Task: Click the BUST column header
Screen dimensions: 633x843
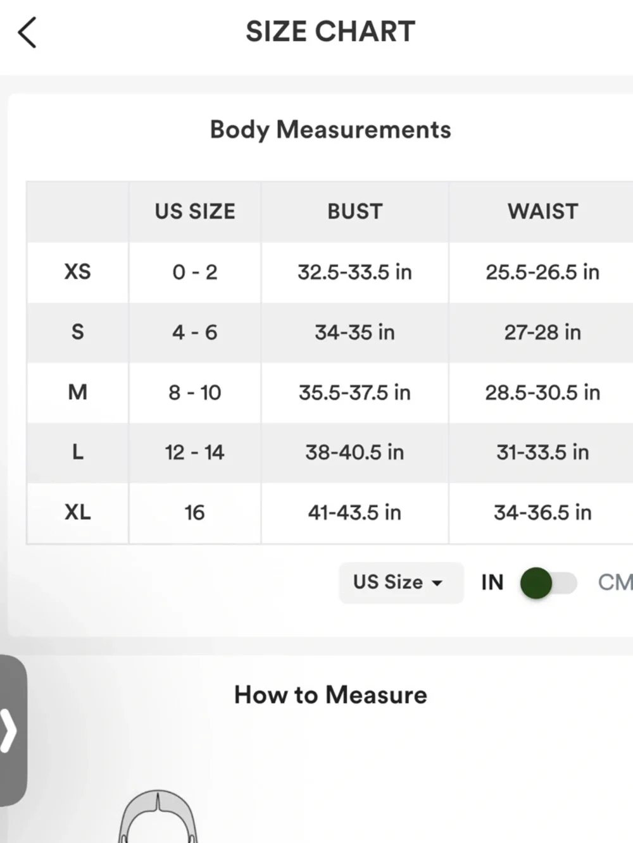Action: (354, 211)
